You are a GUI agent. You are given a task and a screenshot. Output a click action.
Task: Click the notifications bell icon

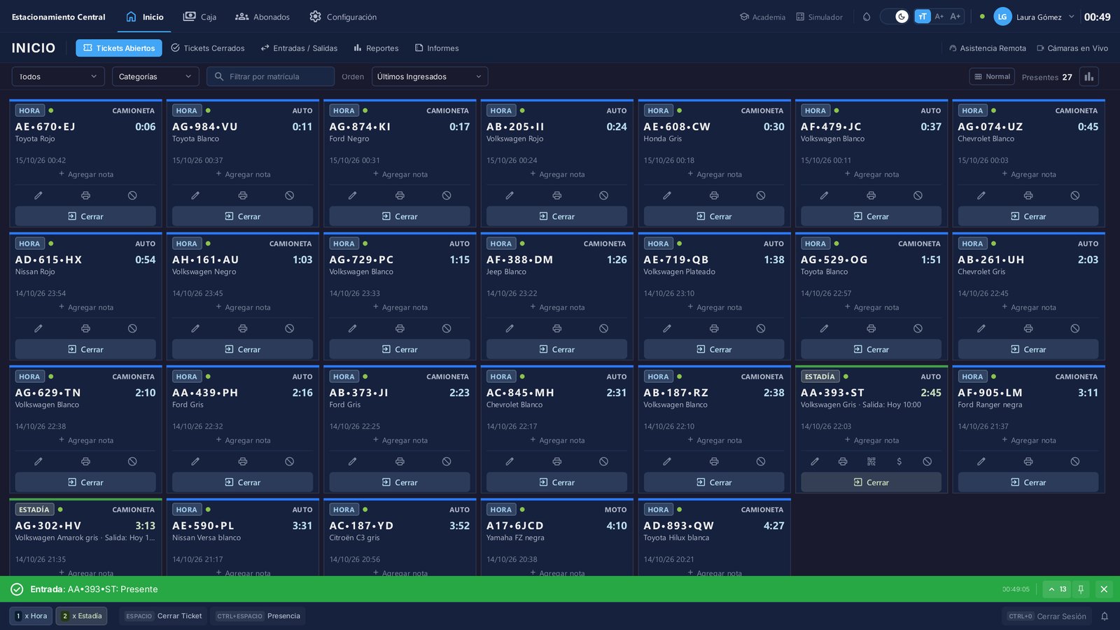[x=1105, y=616]
